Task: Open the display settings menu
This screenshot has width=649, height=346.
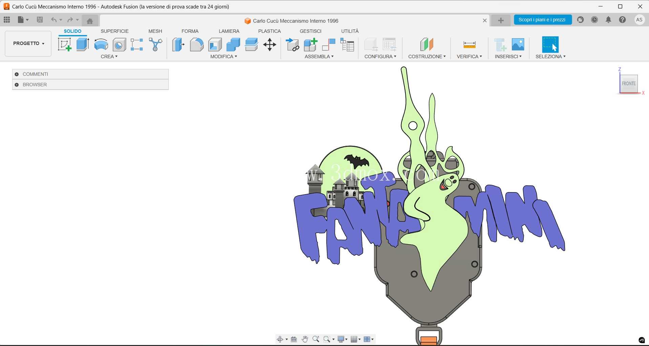Action: point(342,339)
